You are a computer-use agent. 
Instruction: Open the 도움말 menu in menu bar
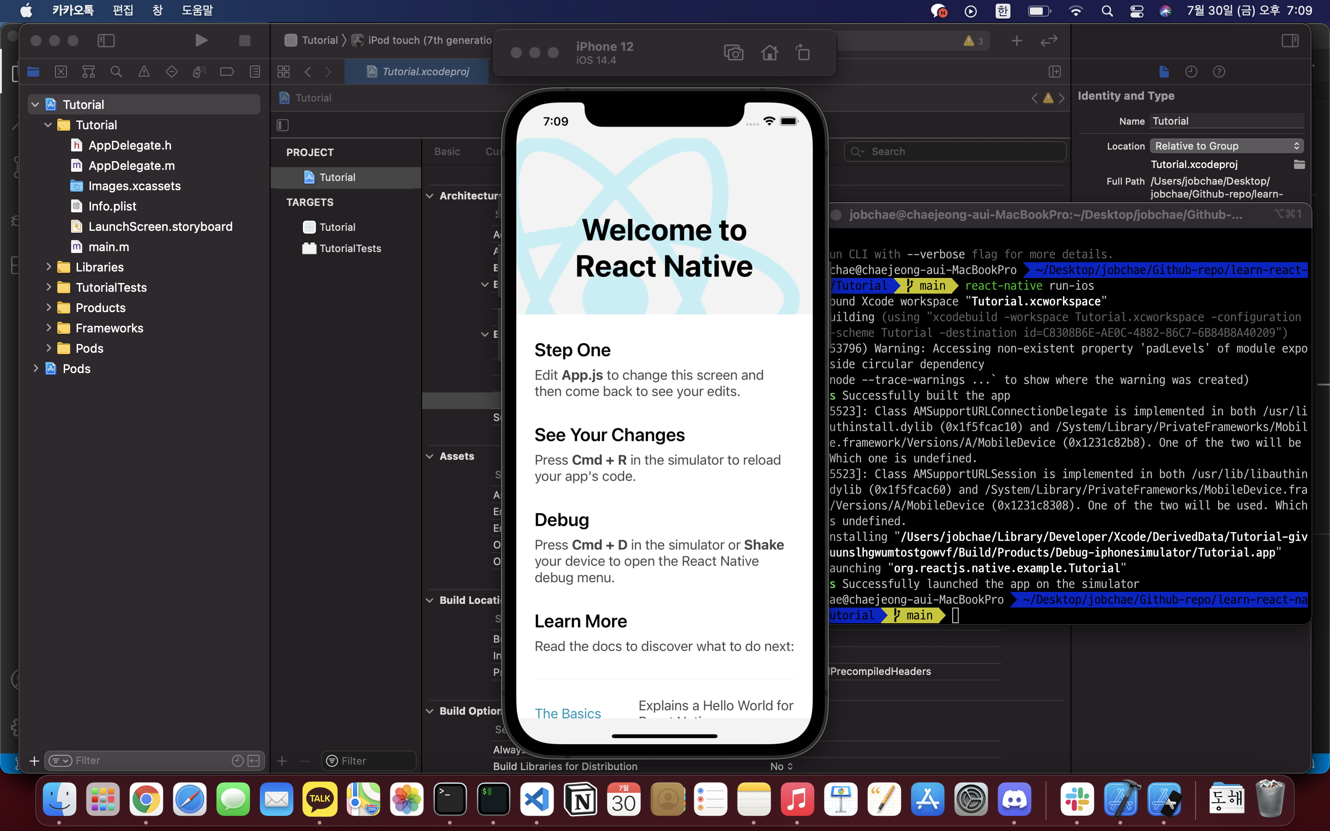[x=197, y=11]
